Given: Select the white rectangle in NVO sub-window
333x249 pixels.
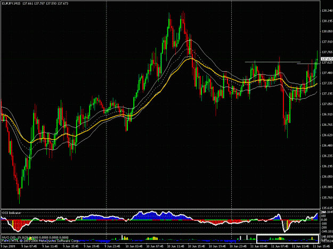Looking at the screenshot, I should pos(288,239).
